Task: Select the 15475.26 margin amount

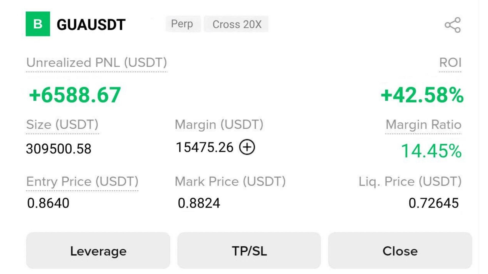Action: 205,147
